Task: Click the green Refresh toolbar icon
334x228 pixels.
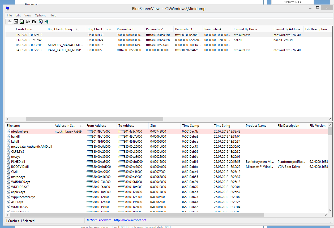Action: tap(22, 22)
